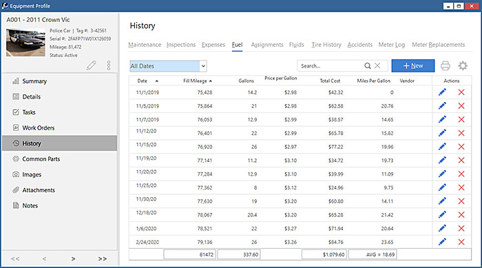Open the Meter Log tab
482x268 pixels.
tap(392, 45)
